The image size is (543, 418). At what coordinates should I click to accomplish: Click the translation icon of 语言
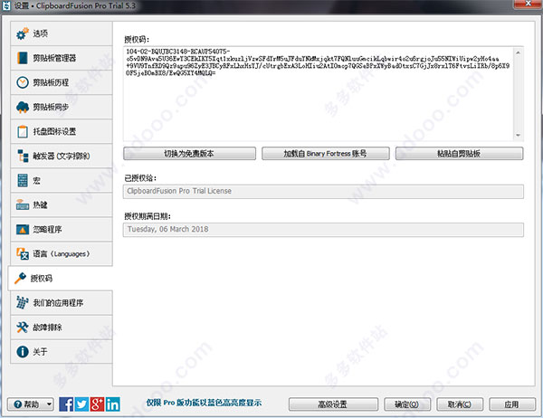point(23,254)
